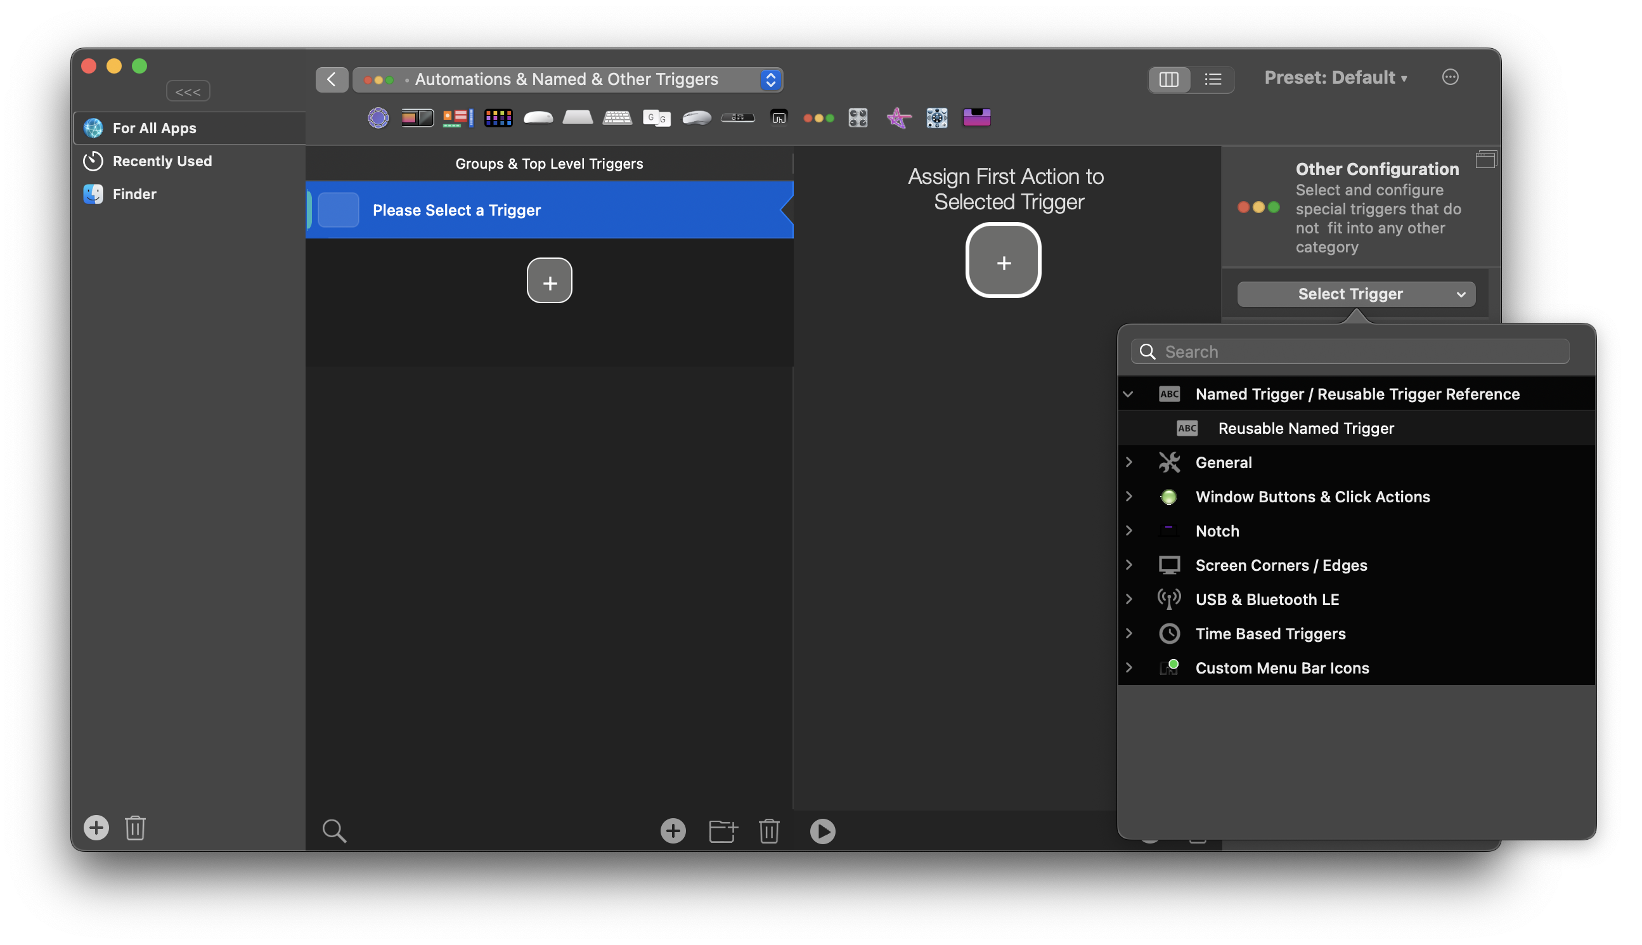This screenshot has width=1642, height=945.
Task: Open Magic Mouse triggers section
Action: [538, 117]
